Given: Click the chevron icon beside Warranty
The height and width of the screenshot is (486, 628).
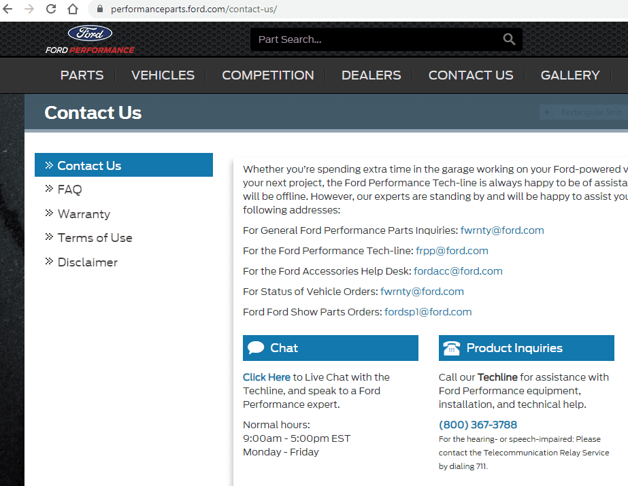Looking at the screenshot, I should (x=49, y=213).
